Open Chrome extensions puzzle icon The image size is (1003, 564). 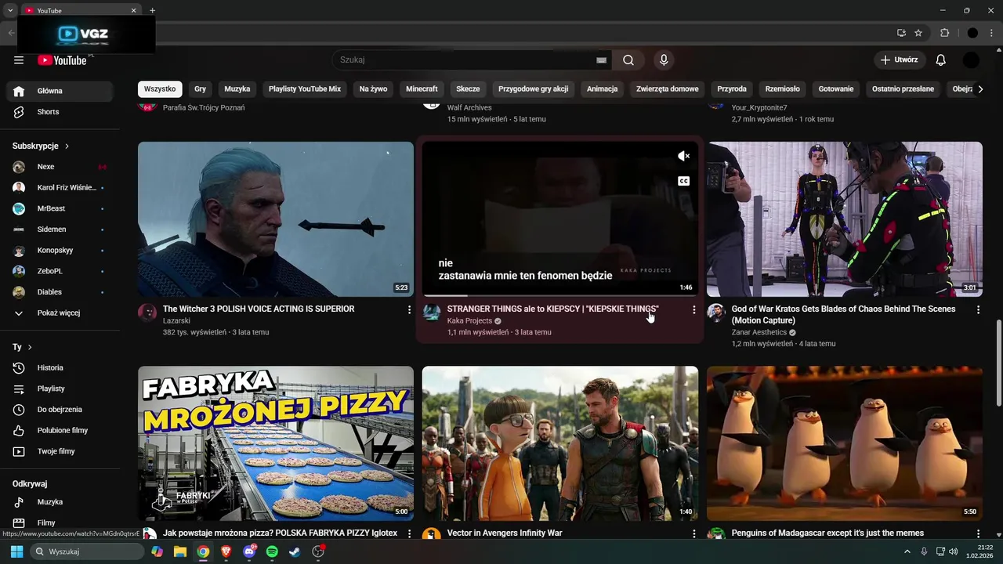[x=944, y=33]
